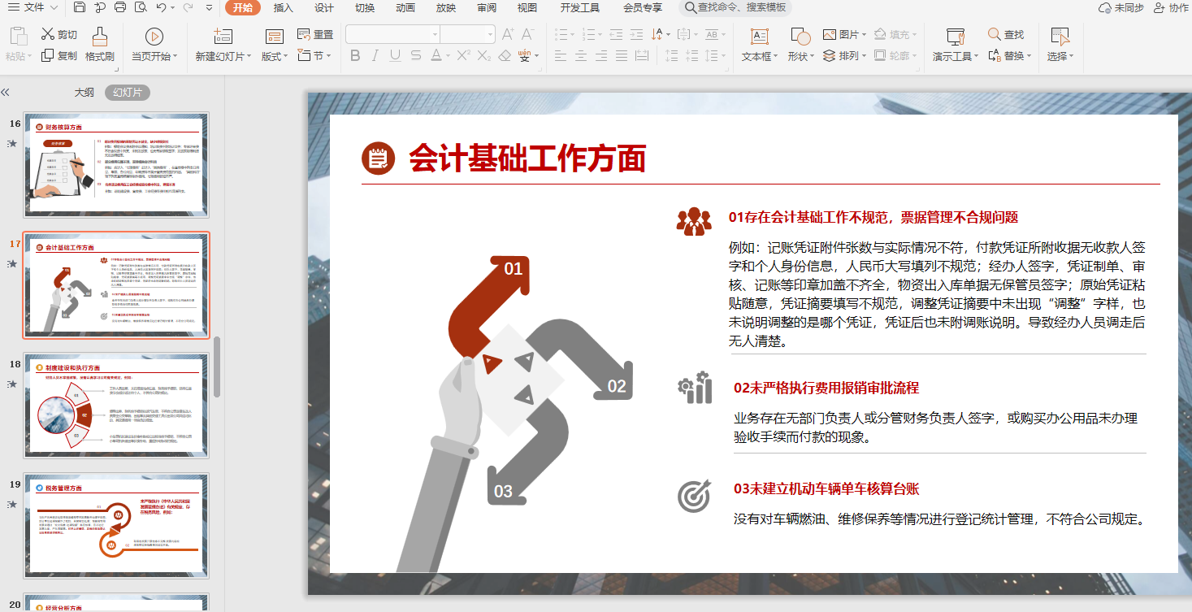Click the Copy (复制) button
The width and height of the screenshot is (1192, 612).
pyautogui.click(x=59, y=56)
